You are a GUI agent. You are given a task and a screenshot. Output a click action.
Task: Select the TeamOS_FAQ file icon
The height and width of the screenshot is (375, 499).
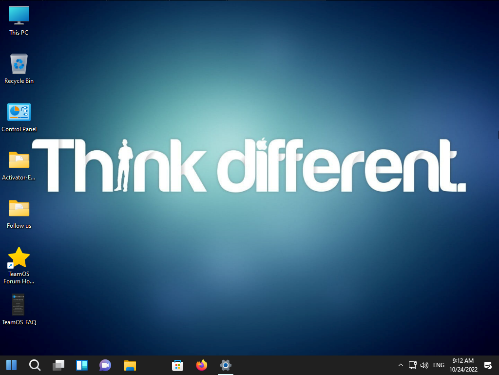click(18, 305)
